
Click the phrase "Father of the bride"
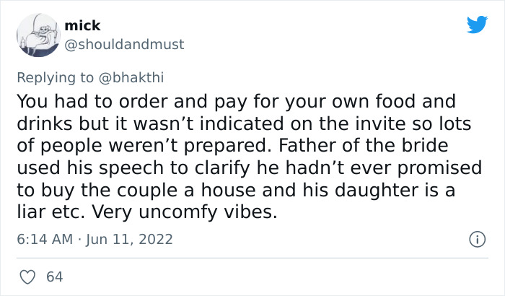[364, 145]
